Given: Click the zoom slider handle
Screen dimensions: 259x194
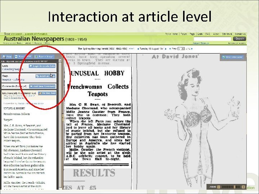Looking at the screenshot, I should click(235, 187).
